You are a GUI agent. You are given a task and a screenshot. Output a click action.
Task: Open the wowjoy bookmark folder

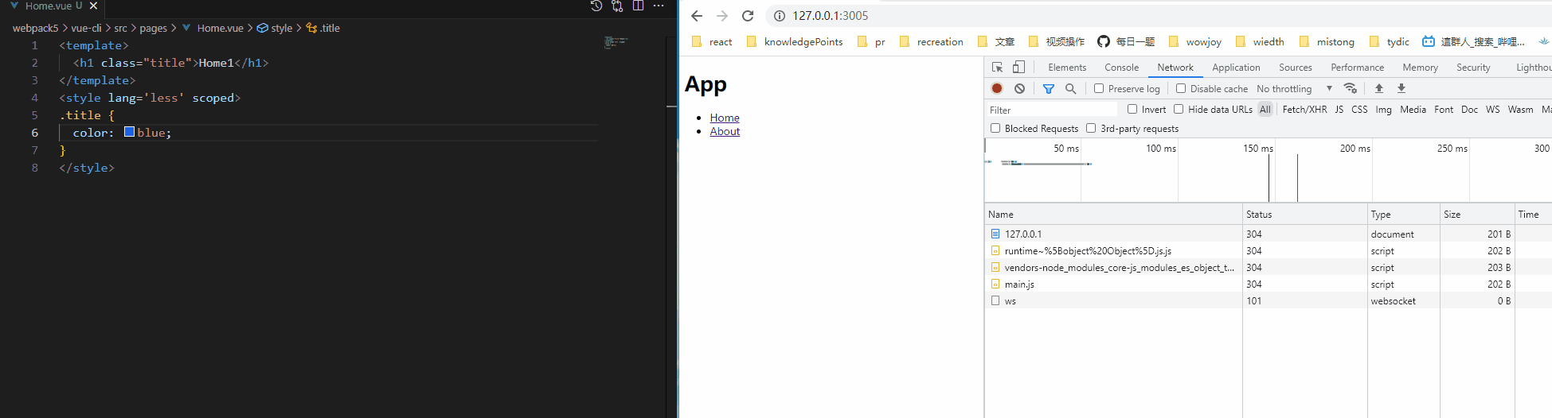pyautogui.click(x=1194, y=42)
